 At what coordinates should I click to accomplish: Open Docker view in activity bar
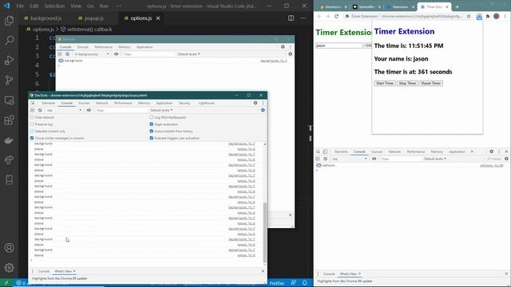[9, 140]
